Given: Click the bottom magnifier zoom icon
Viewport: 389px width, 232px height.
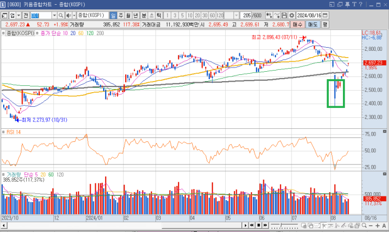Looking at the screenshot, I should (364, 225).
